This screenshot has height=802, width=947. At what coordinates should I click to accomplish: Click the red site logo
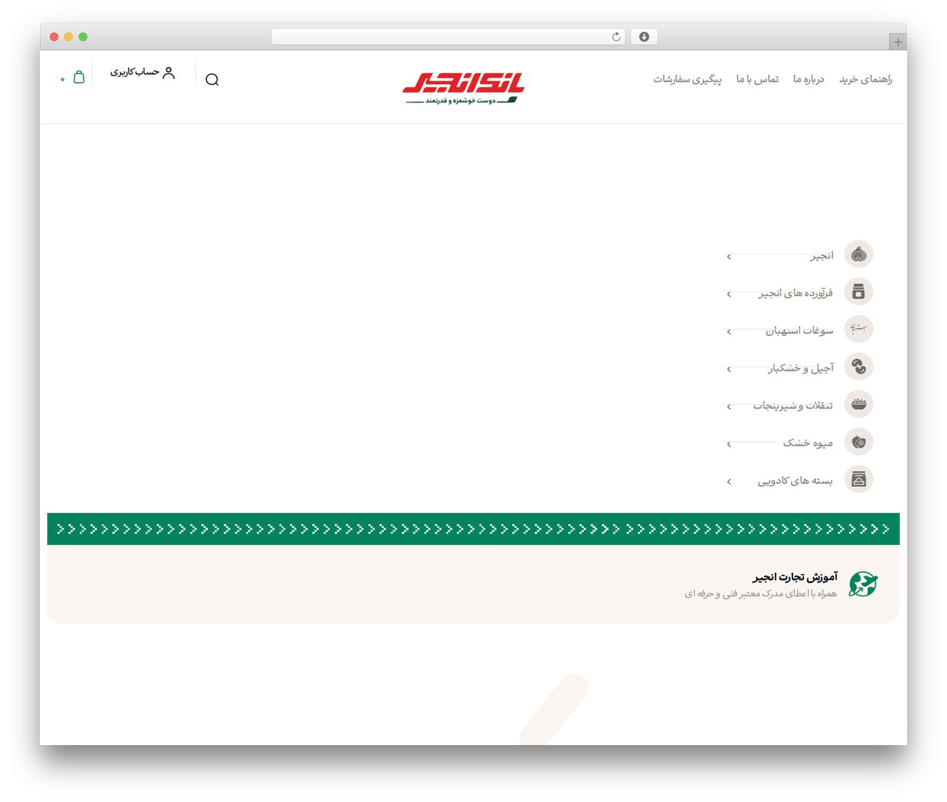point(464,87)
